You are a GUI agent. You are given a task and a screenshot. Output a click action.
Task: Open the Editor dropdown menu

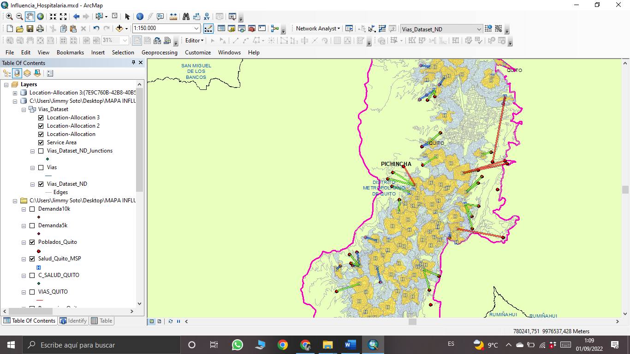(194, 41)
